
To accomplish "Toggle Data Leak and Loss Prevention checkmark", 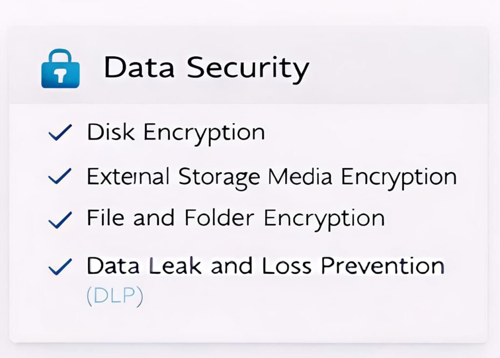I will point(61,267).
